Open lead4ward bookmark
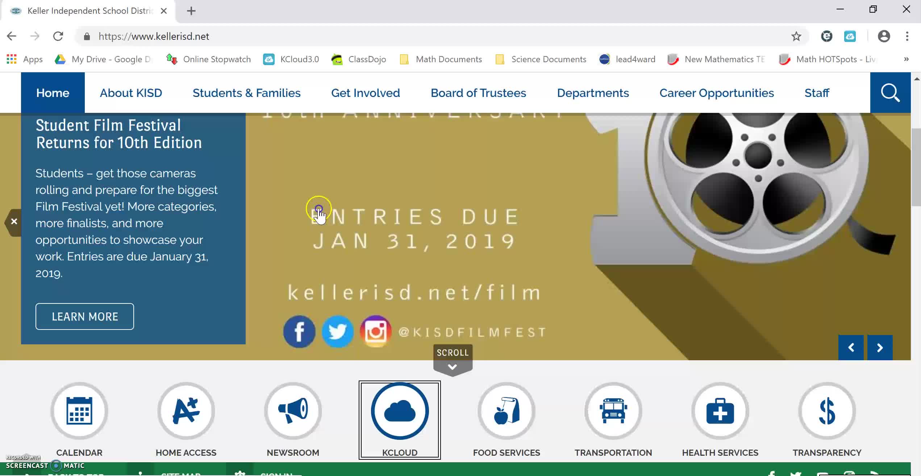The width and height of the screenshot is (921, 476). [x=627, y=59]
